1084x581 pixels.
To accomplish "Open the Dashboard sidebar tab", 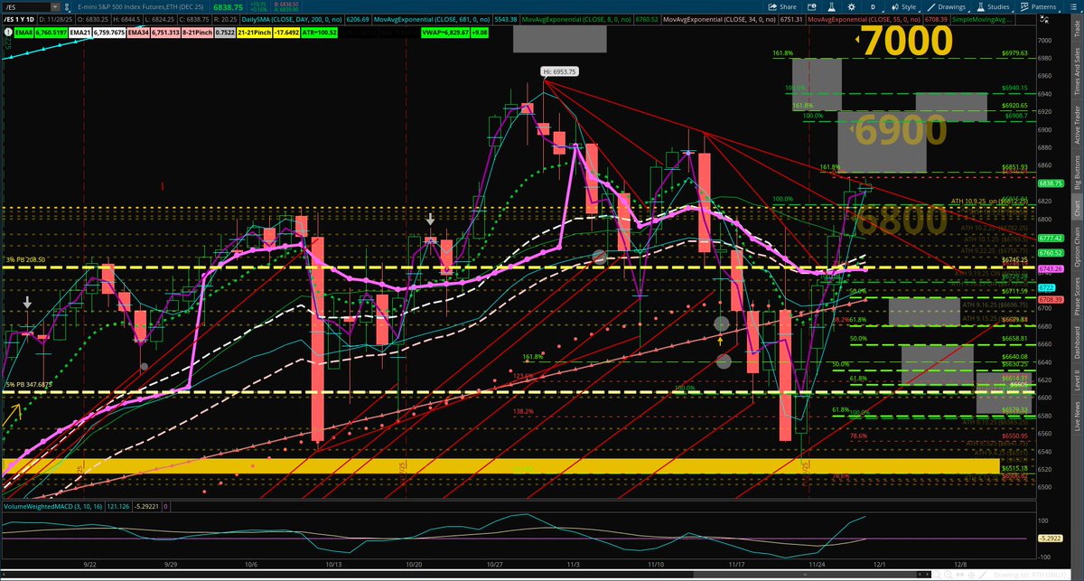I will [1076, 344].
